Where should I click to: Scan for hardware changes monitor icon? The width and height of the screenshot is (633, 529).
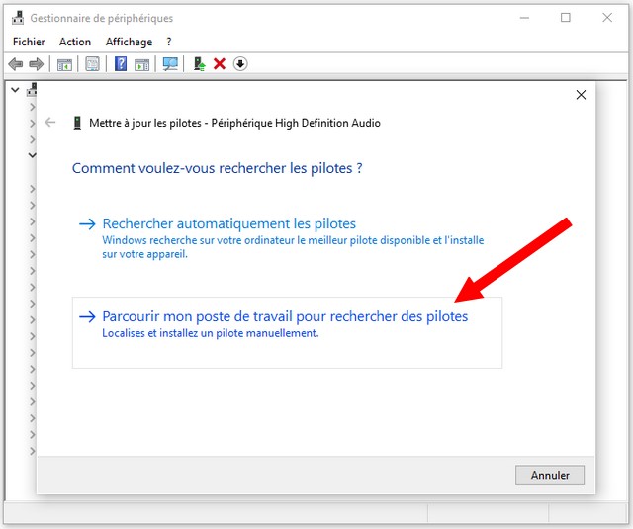click(170, 64)
